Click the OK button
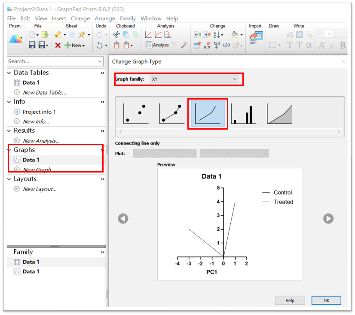This screenshot has width=355, height=315. [x=326, y=300]
